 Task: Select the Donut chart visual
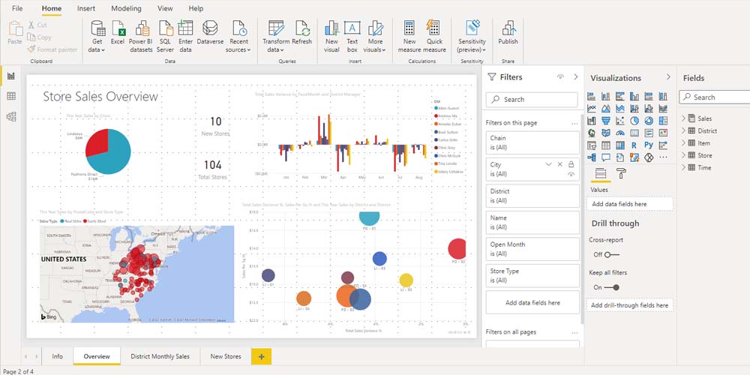pos(649,121)
